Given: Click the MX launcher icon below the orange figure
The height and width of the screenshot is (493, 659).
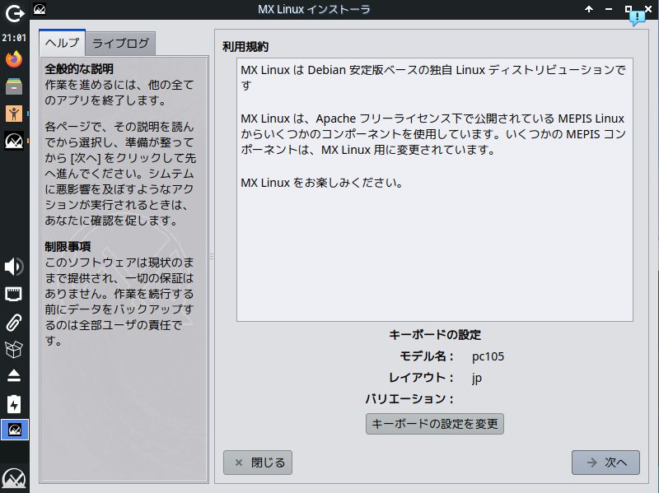Looking at the screenshot, I should (x=14, y=141).
